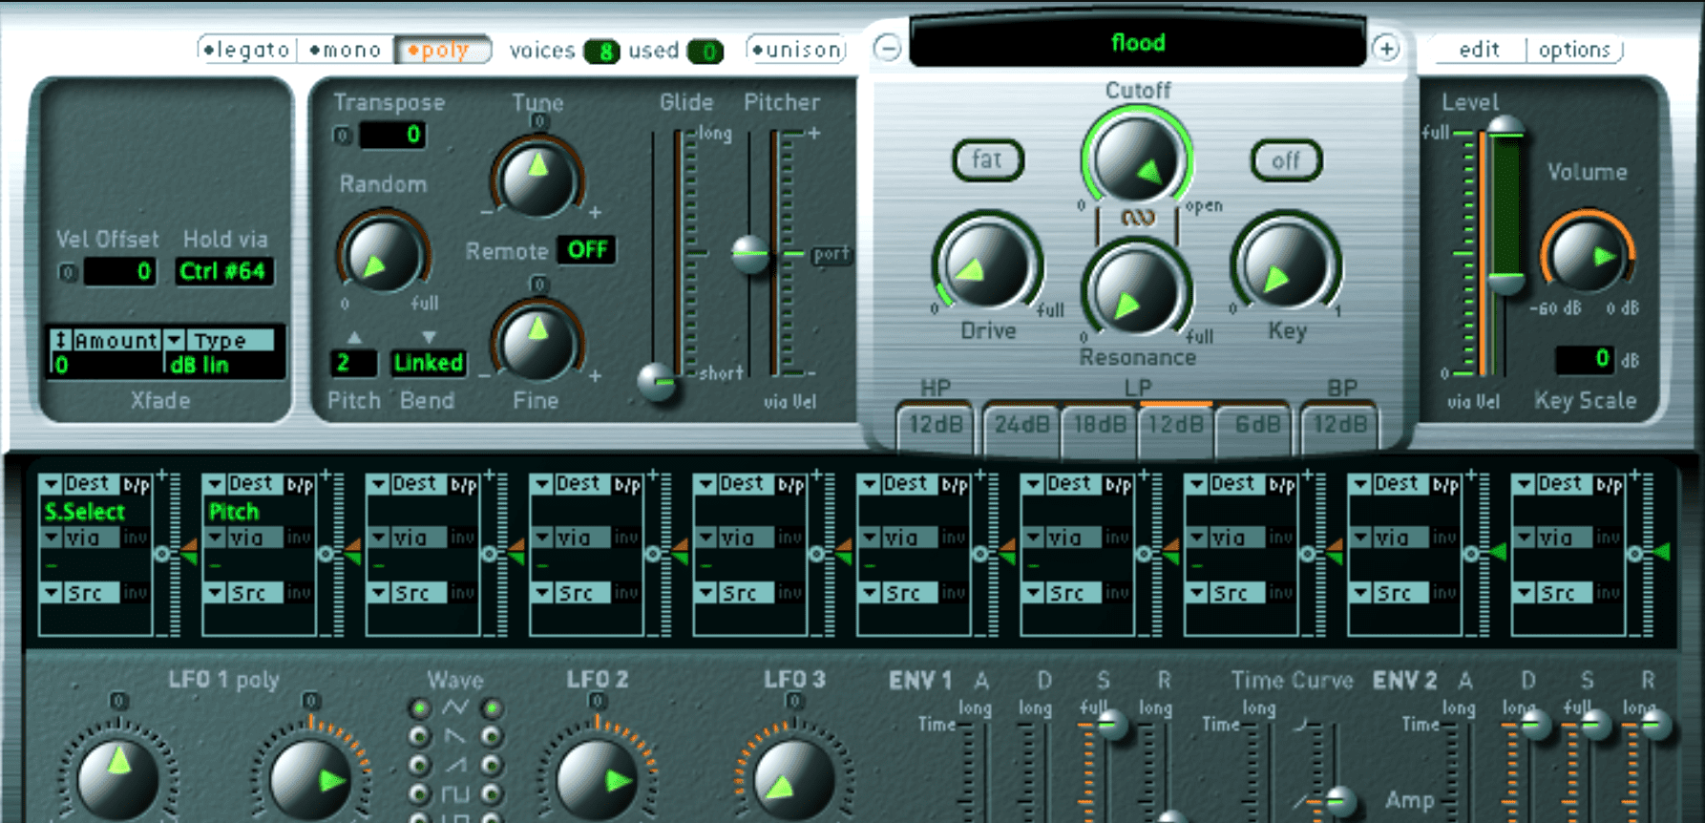Click the Key Scale dB field
This screenshot has height=823, width=1705.
(x=1585, y=359)
